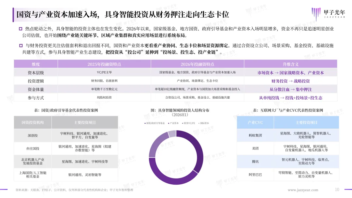Click the 腾讯 projects cell starting 智元机器人
Viewport: 352px width, 198px height.
pos(306,161)
